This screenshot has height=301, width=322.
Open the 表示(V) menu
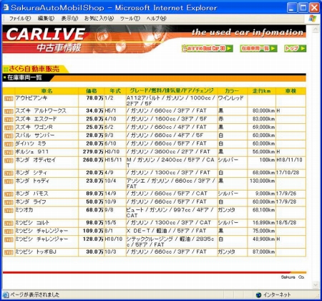click(x=69, y=19)
